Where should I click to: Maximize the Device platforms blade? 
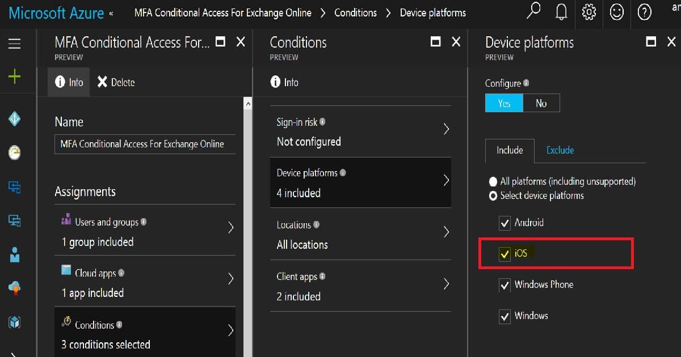click(651, 41)
